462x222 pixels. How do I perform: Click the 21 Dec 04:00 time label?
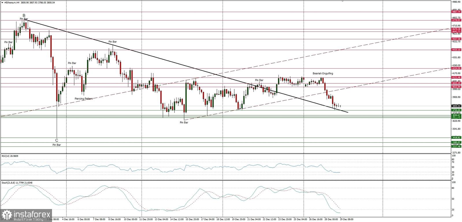click(254, 219)
